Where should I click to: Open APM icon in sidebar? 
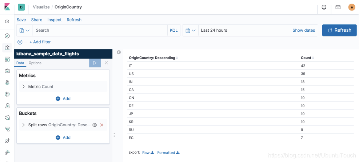7,129
